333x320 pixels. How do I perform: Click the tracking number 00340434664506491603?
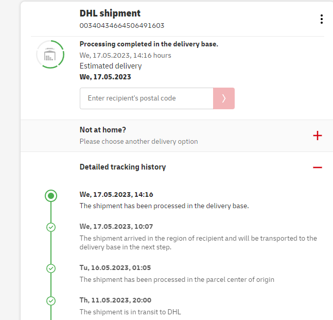coord(122,25)
